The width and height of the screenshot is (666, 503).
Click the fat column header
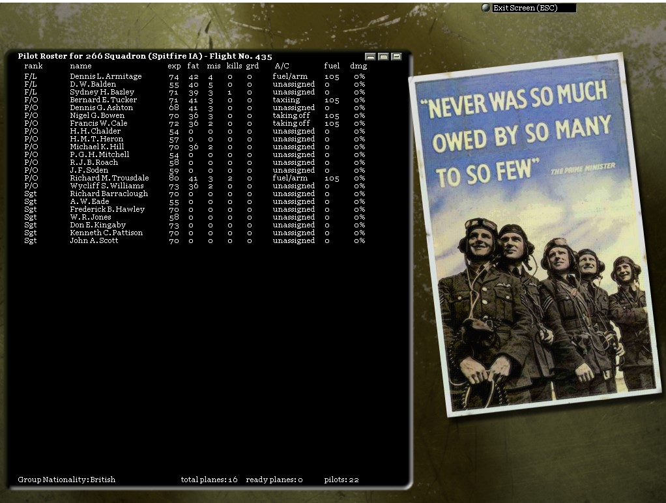(194, 66)
